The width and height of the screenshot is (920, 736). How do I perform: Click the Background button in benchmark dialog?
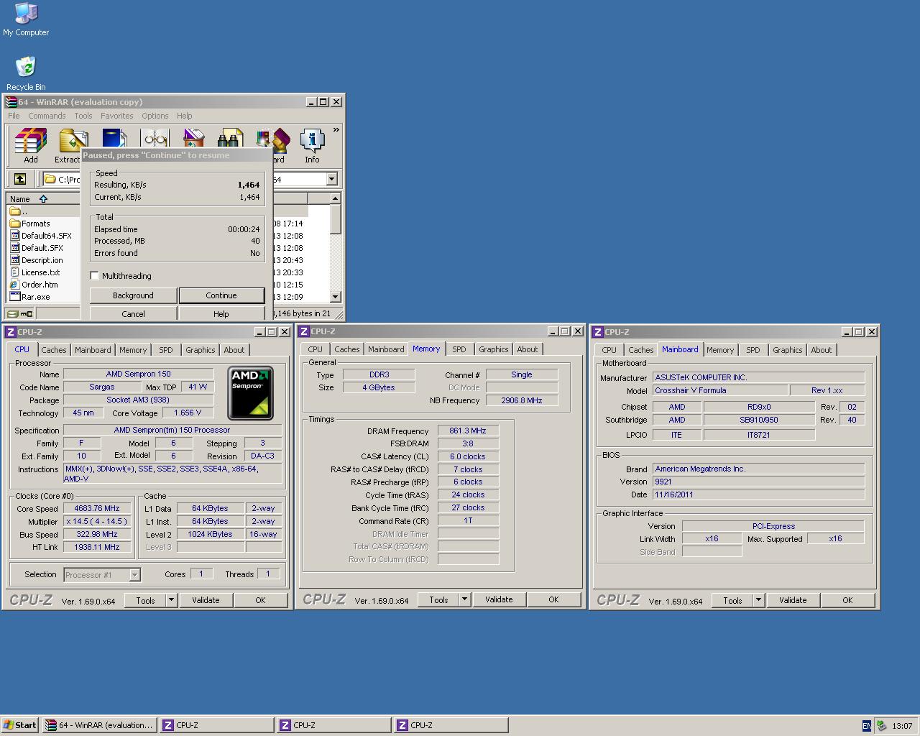[x=133, y=295]
